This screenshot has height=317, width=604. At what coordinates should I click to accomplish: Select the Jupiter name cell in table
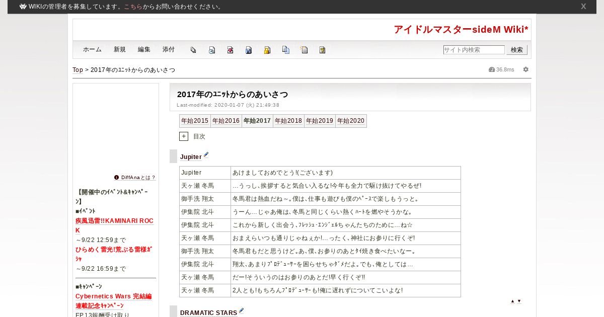(205, 173)
